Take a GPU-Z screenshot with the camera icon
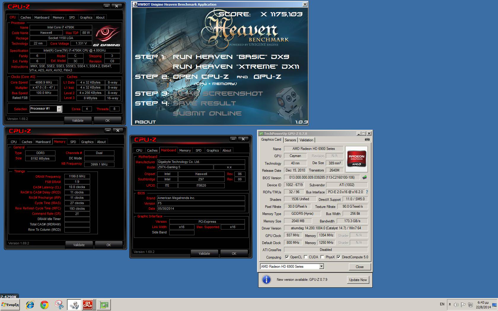This screenshot has width=498, height=311. coord(367,140)
